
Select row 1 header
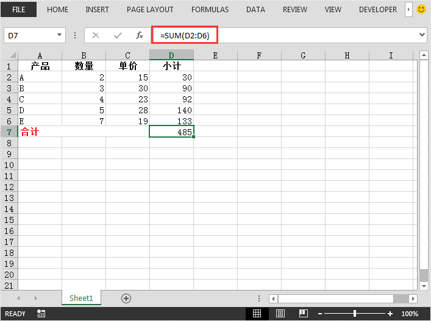9,66
